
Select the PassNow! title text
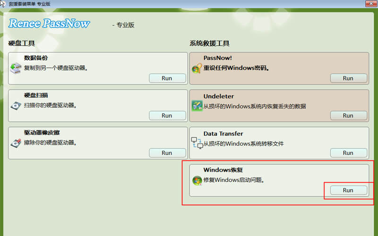tap(218, 58)
